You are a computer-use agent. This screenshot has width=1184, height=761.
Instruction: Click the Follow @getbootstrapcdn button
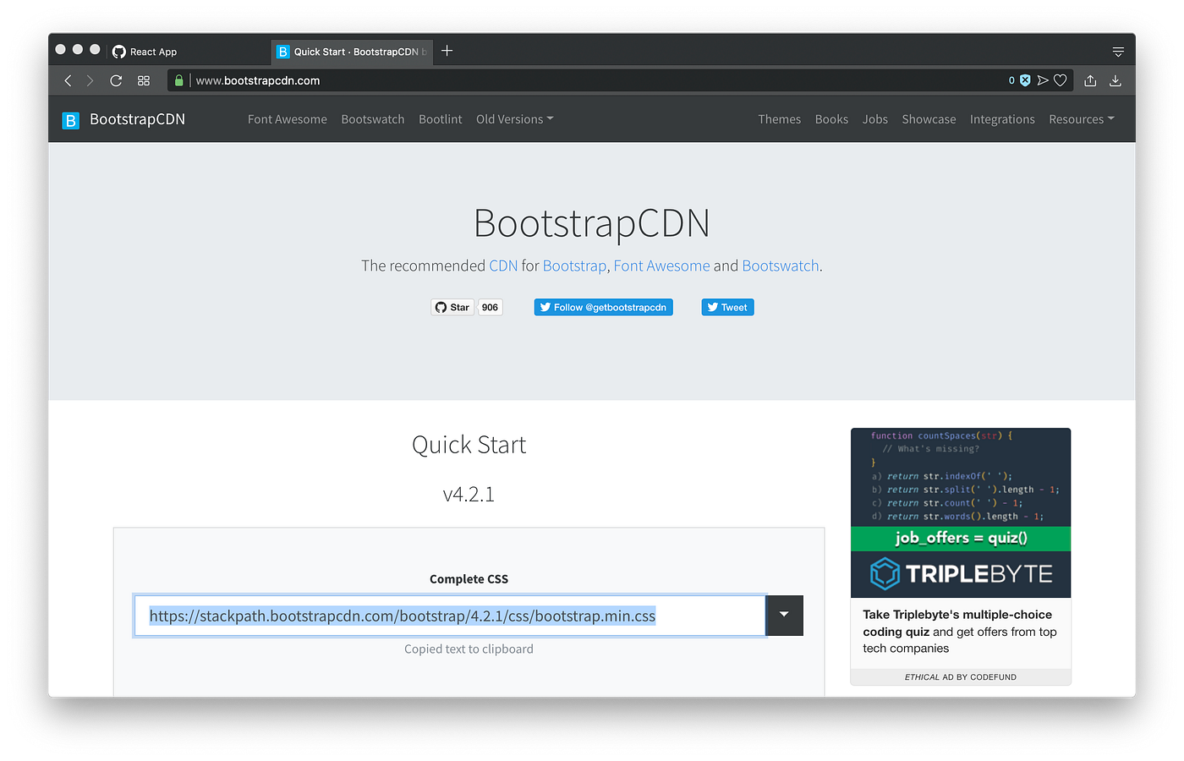click(x=603, y=307)
